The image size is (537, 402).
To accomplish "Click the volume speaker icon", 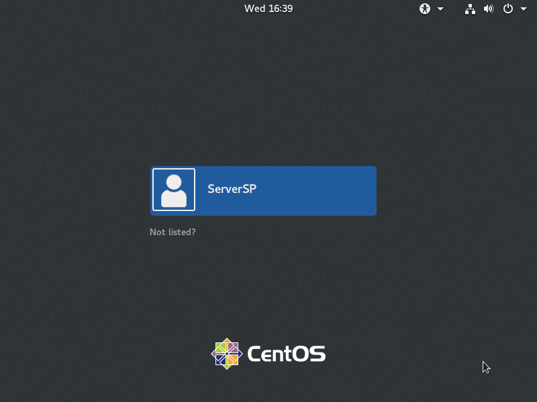I will click(x=489, y=9).
